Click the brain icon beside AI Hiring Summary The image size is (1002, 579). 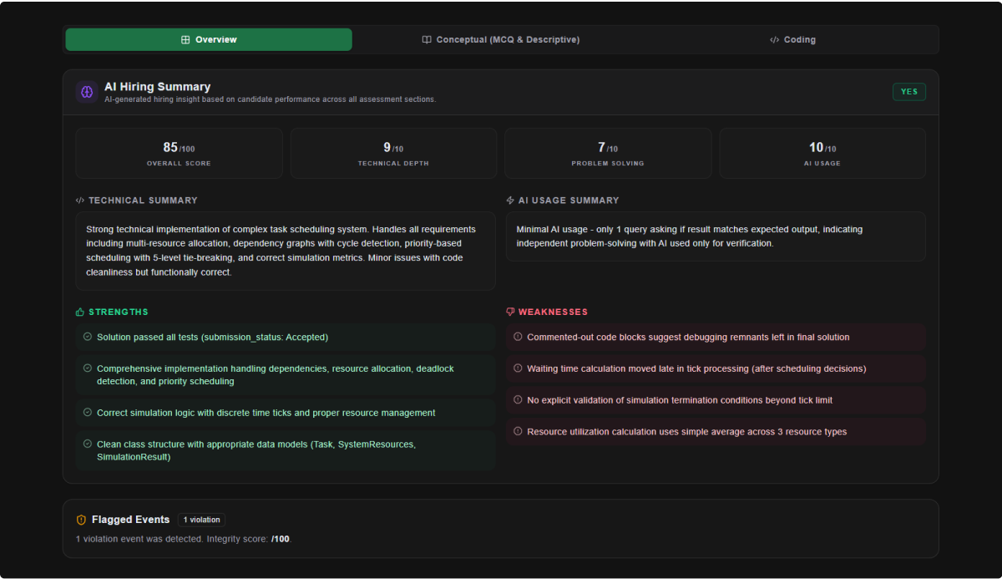coord(87,92)
